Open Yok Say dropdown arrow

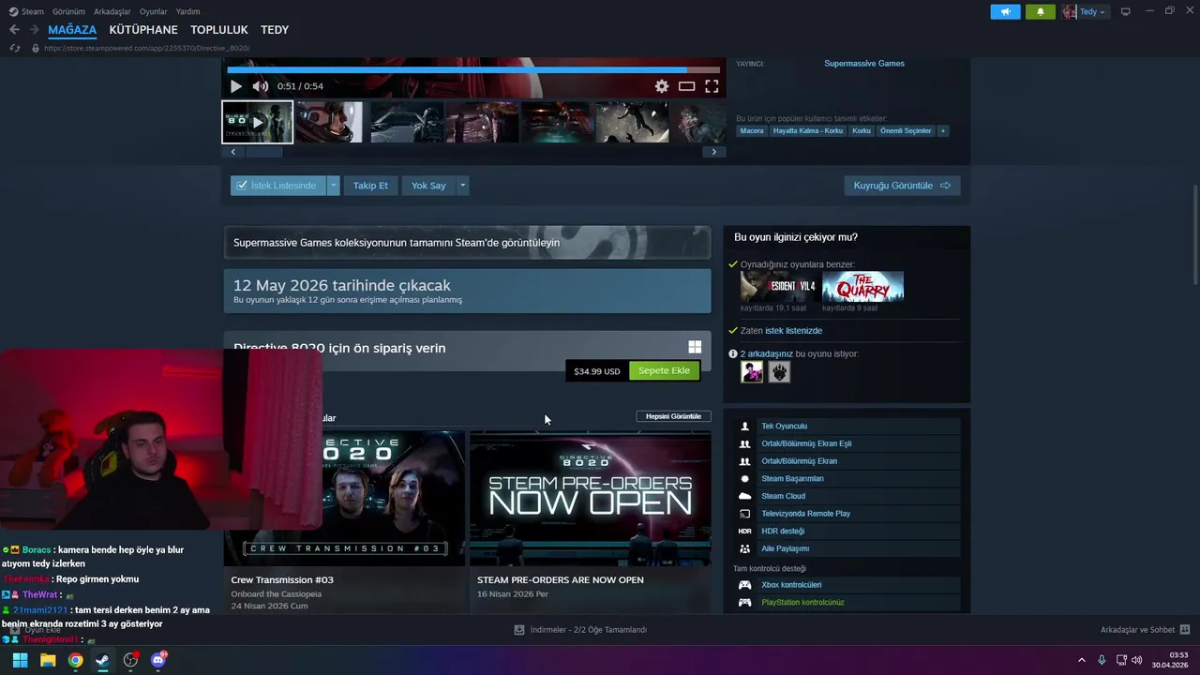(x=462, y=186)
